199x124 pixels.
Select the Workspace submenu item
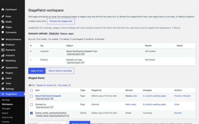tap(7, 104)
